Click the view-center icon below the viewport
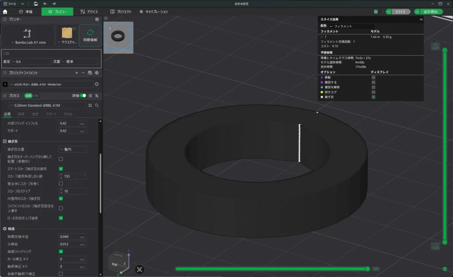The width and height of the screenshot is (453, 277). 140,269
